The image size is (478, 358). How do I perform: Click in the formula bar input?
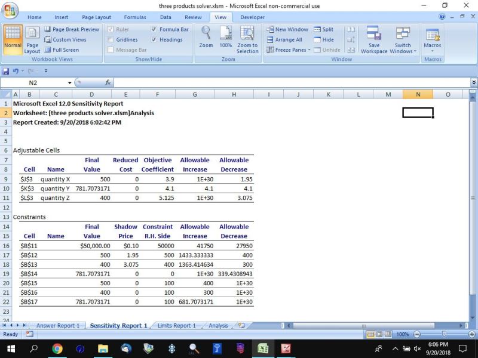click(292, 83)
